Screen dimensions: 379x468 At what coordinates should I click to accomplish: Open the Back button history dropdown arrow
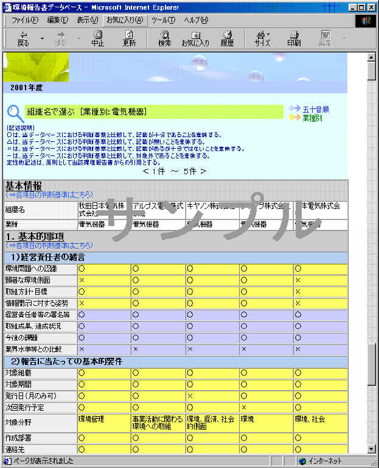(42, 38)
